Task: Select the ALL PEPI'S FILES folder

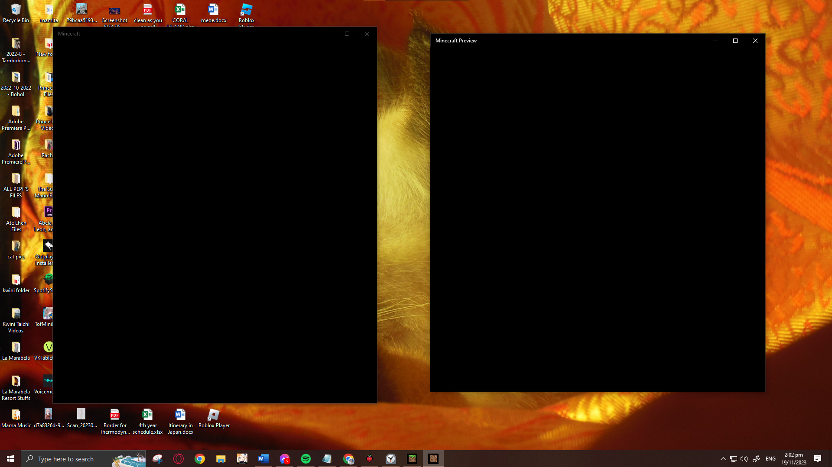Action: (16, 185)
